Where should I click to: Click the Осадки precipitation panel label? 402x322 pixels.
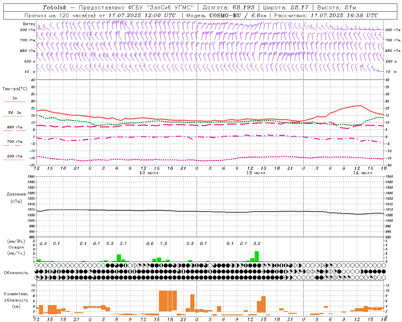pos(16,247)
